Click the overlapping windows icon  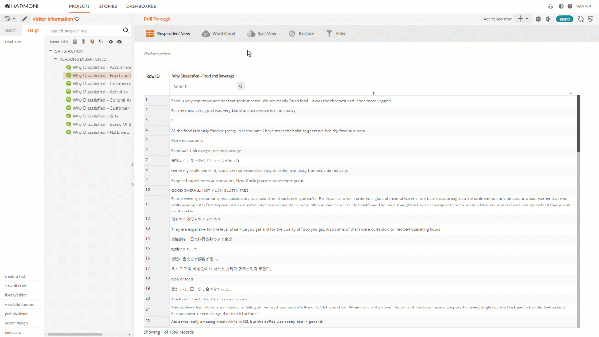point(591,19)
